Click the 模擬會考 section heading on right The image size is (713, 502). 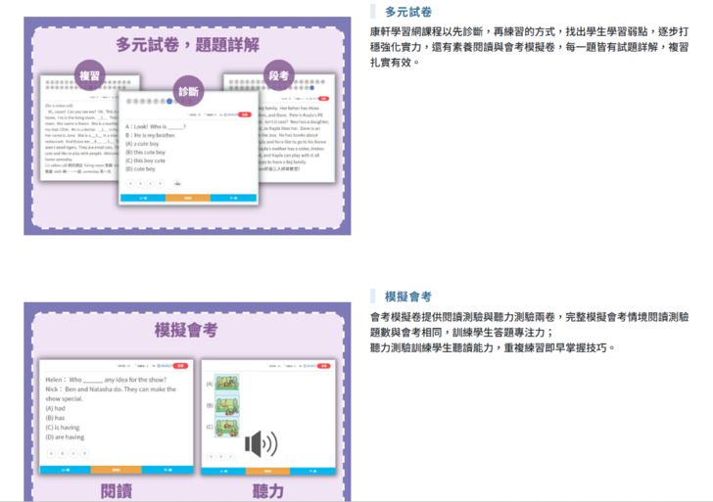(407, 297)
